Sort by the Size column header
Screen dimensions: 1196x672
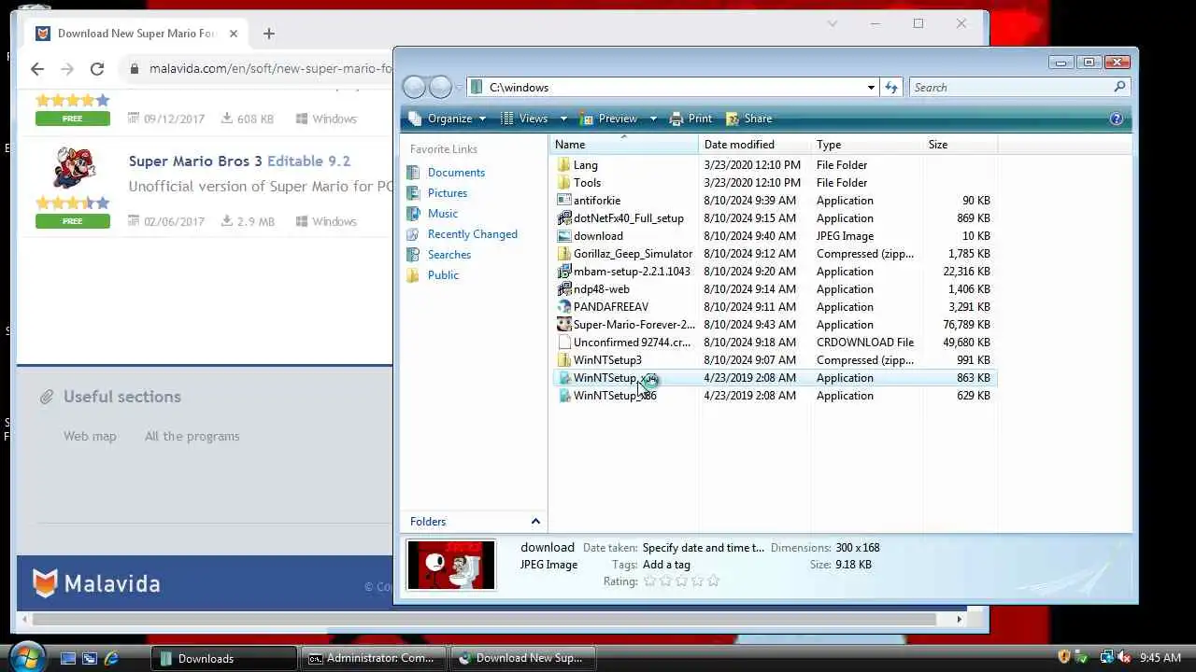pos(961,145)
